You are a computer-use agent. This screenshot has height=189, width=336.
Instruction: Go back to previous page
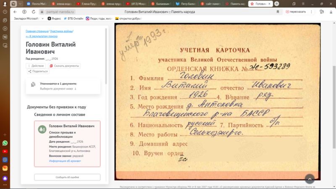(15, 12)
